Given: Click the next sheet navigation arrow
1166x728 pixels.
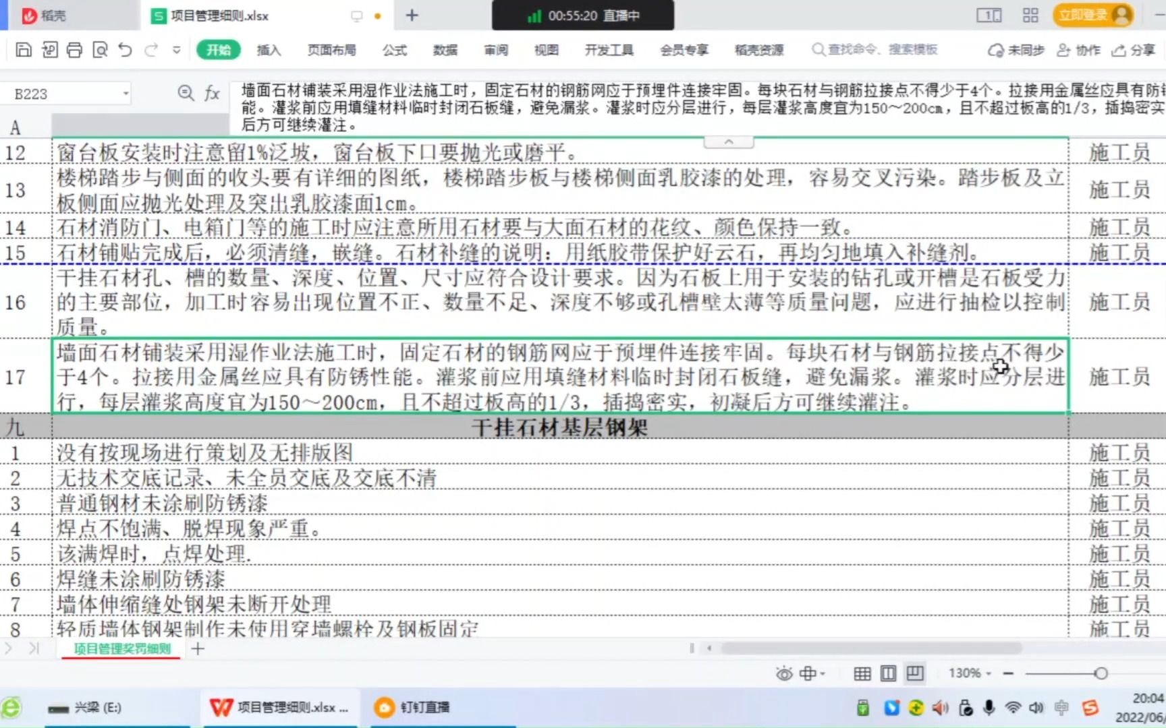Looking at the screenshot, I should [9, 648].
